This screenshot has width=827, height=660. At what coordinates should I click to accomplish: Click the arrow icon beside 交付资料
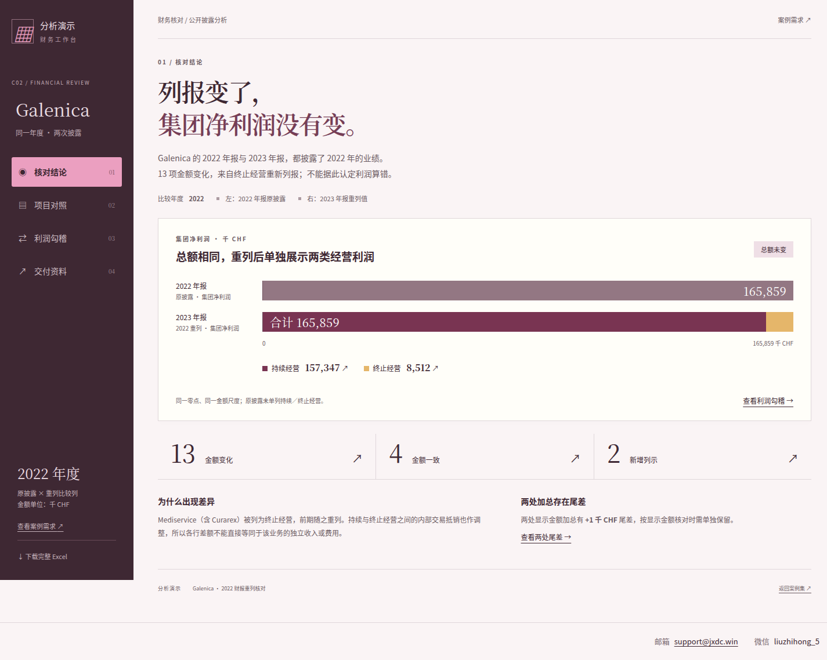coord(23,271)
